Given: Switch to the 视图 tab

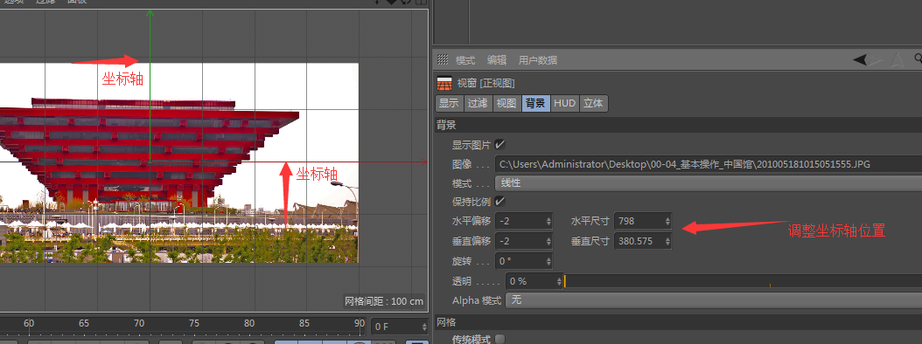Looking at the screenshot, I should (x=506, y=103).
